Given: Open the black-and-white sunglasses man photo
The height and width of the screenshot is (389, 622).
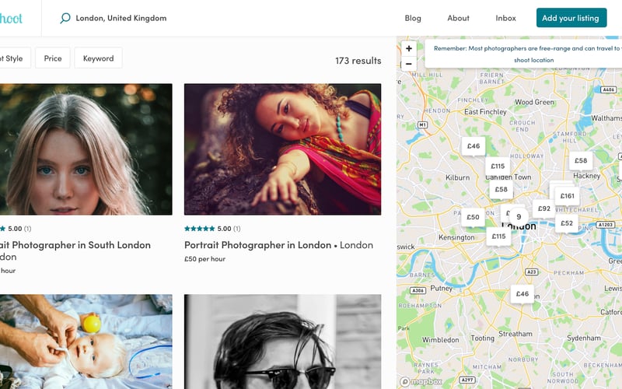Looking at the screenshot, I should coord(282,342).
